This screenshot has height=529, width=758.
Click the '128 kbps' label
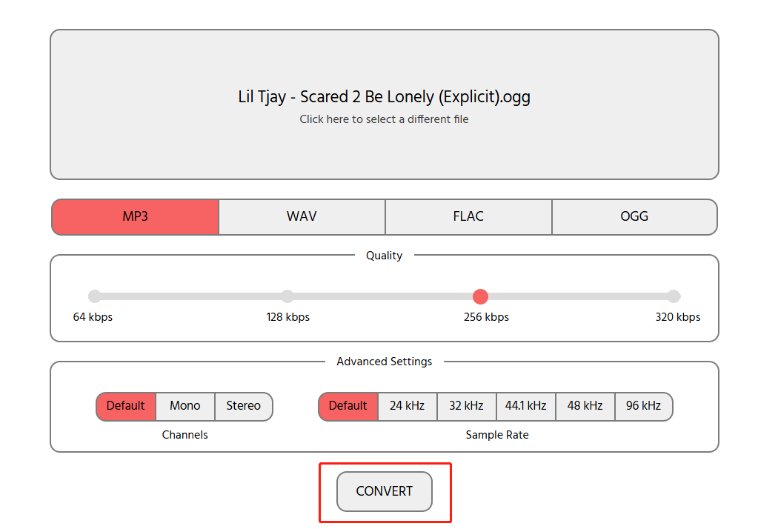pos(288,317)
